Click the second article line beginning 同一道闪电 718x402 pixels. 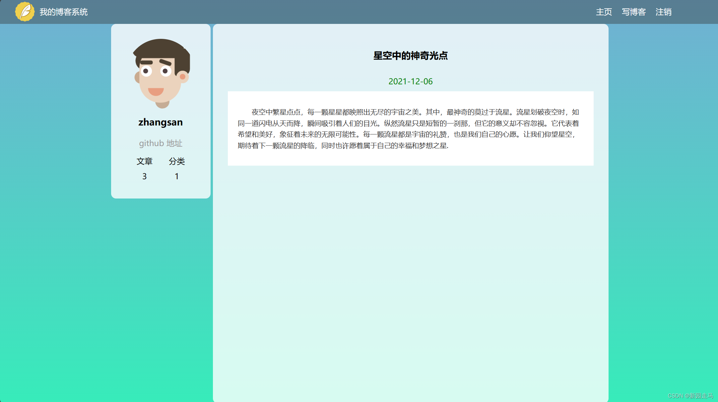(408, 123)
